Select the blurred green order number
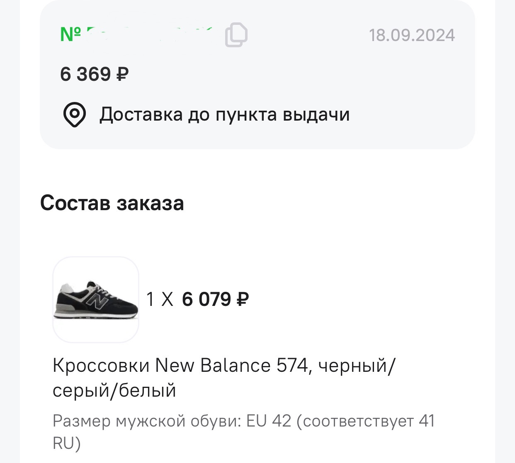Screen dimensions: 515x463 pos(149,35)
